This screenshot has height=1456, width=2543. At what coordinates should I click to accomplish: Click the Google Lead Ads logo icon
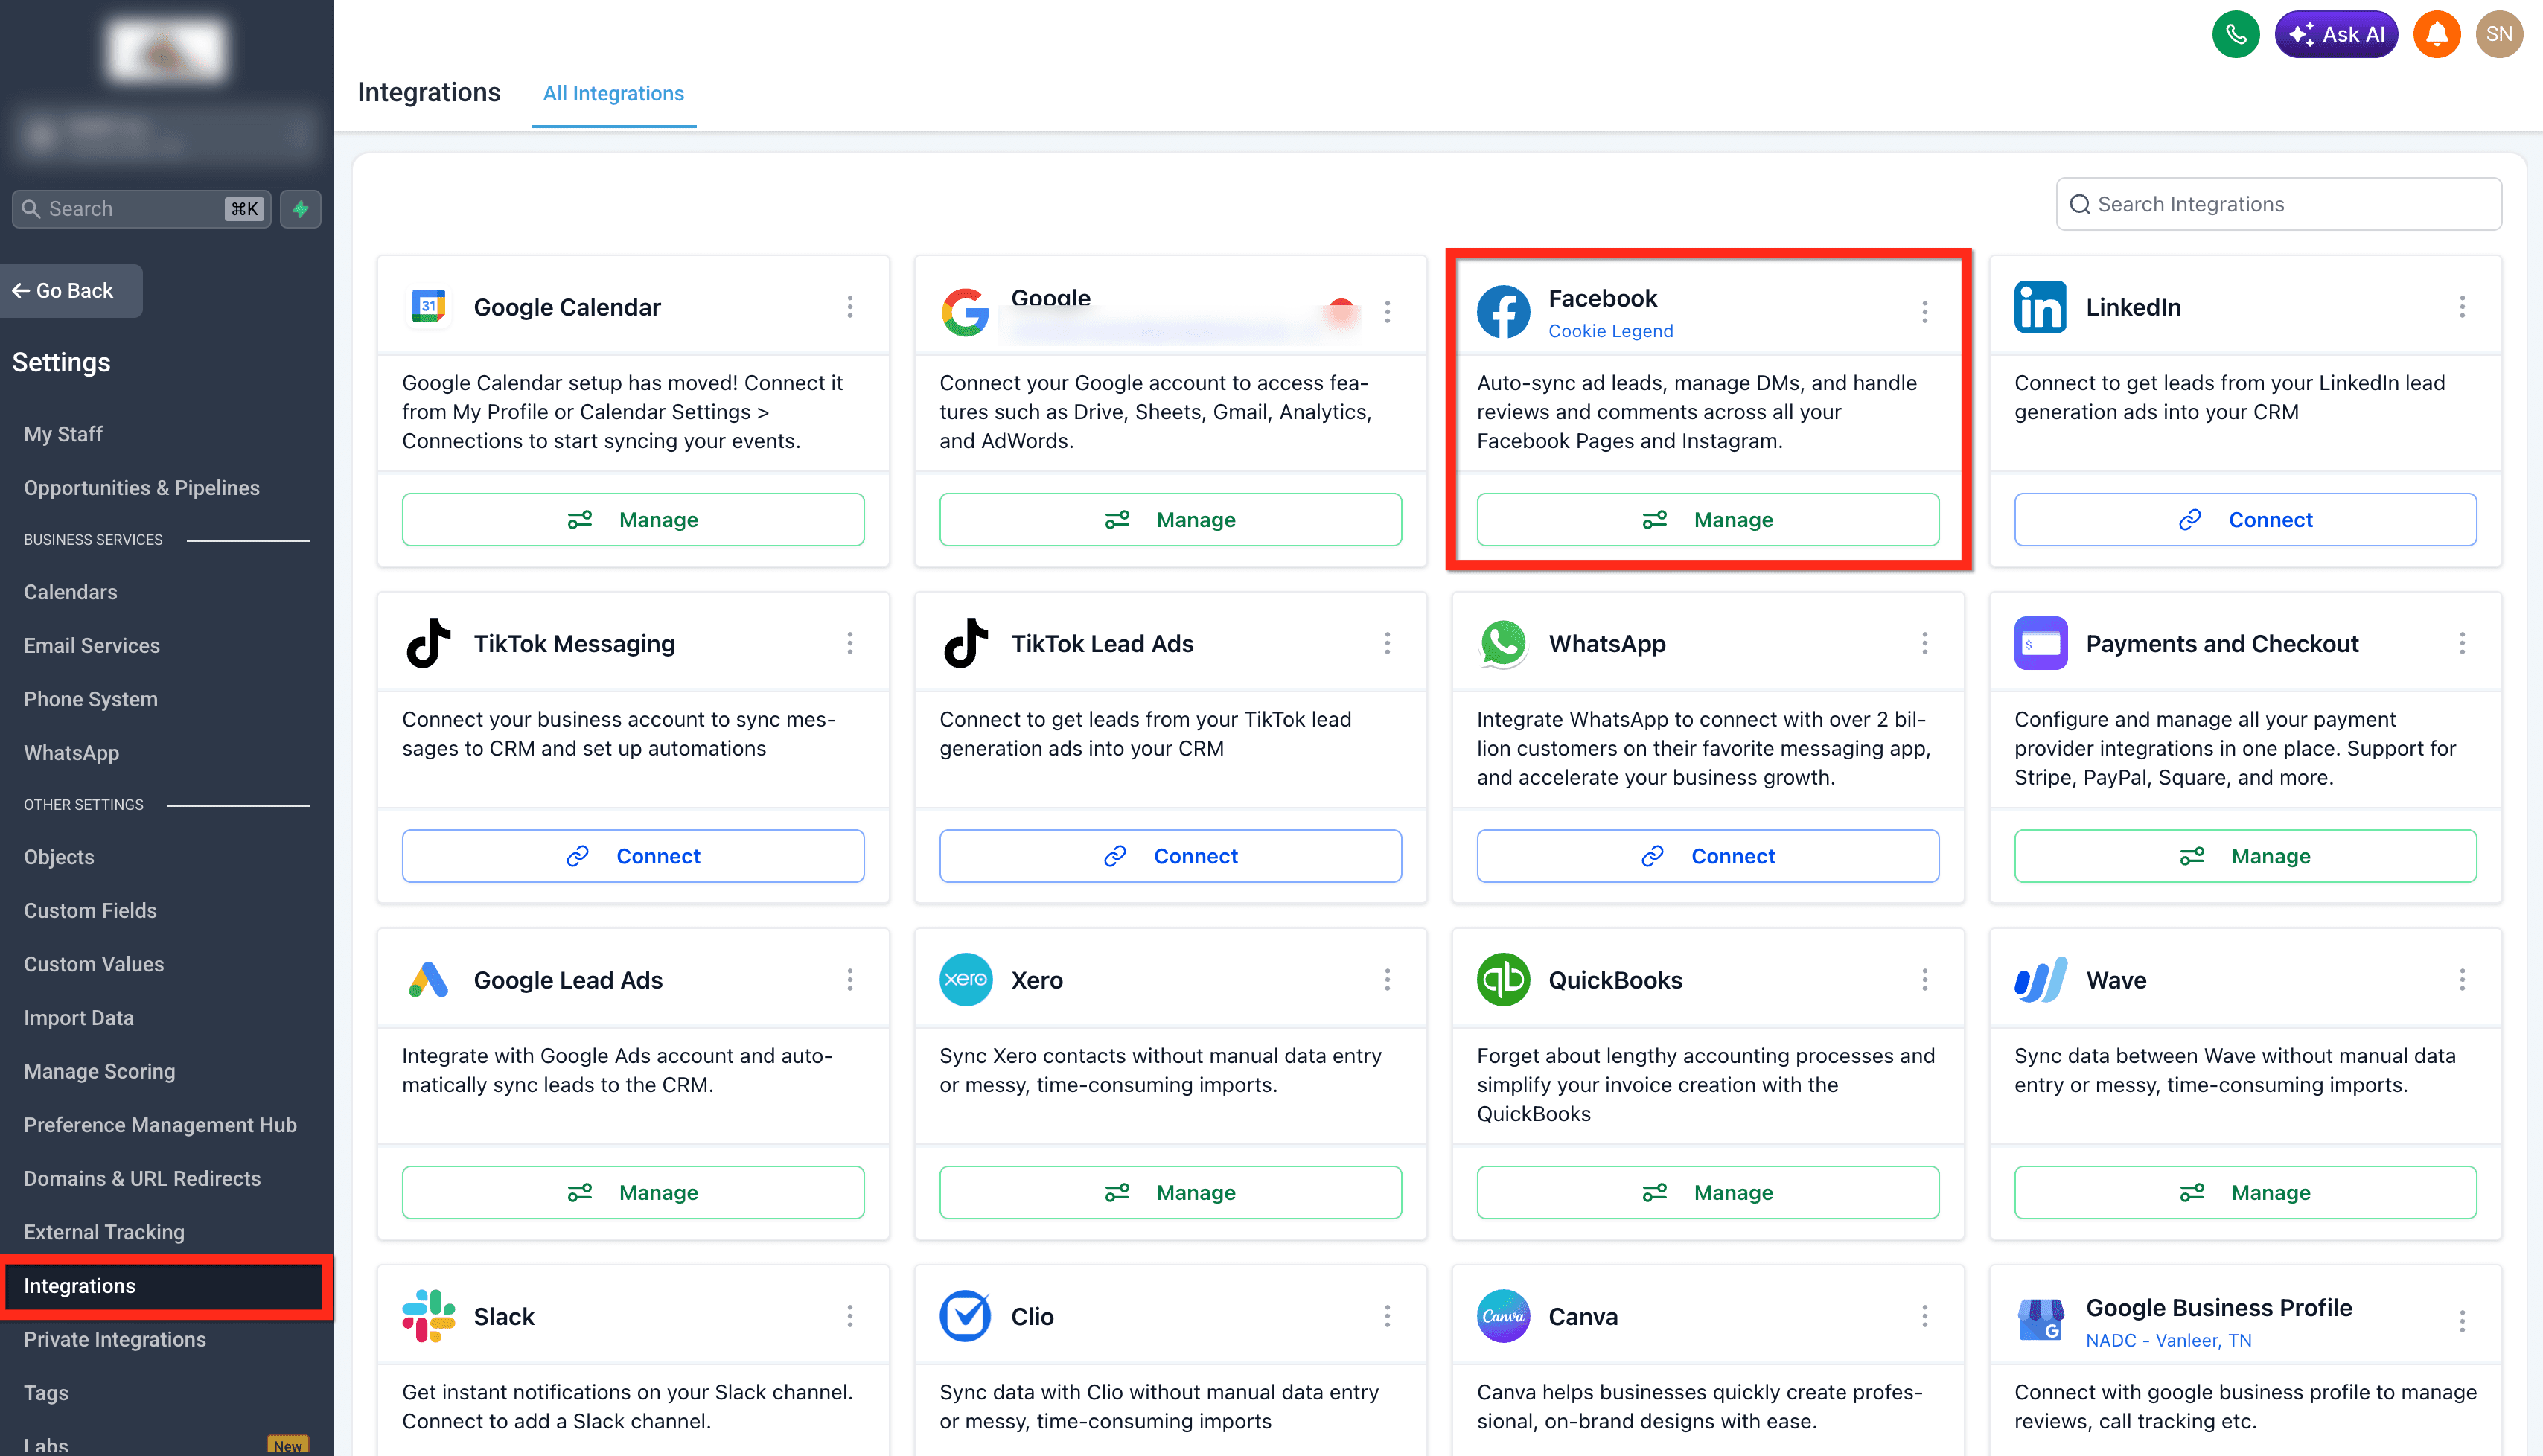(428, 979)
